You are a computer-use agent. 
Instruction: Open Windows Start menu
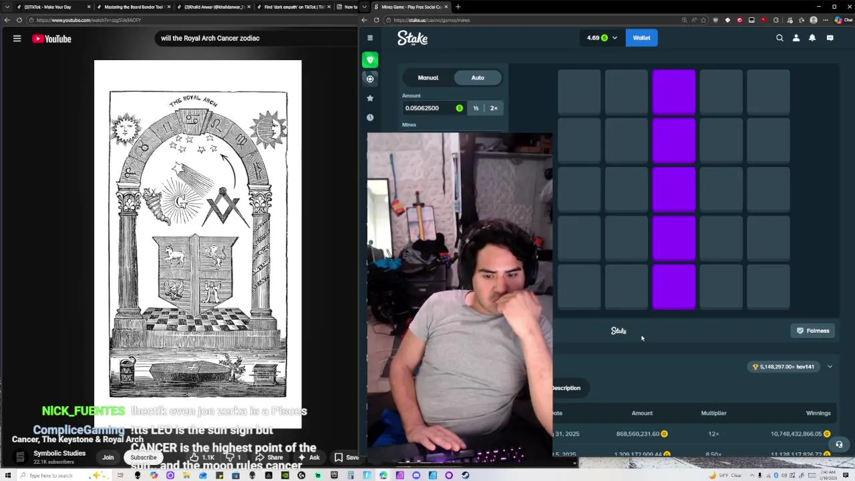click(x=7, y=475)
